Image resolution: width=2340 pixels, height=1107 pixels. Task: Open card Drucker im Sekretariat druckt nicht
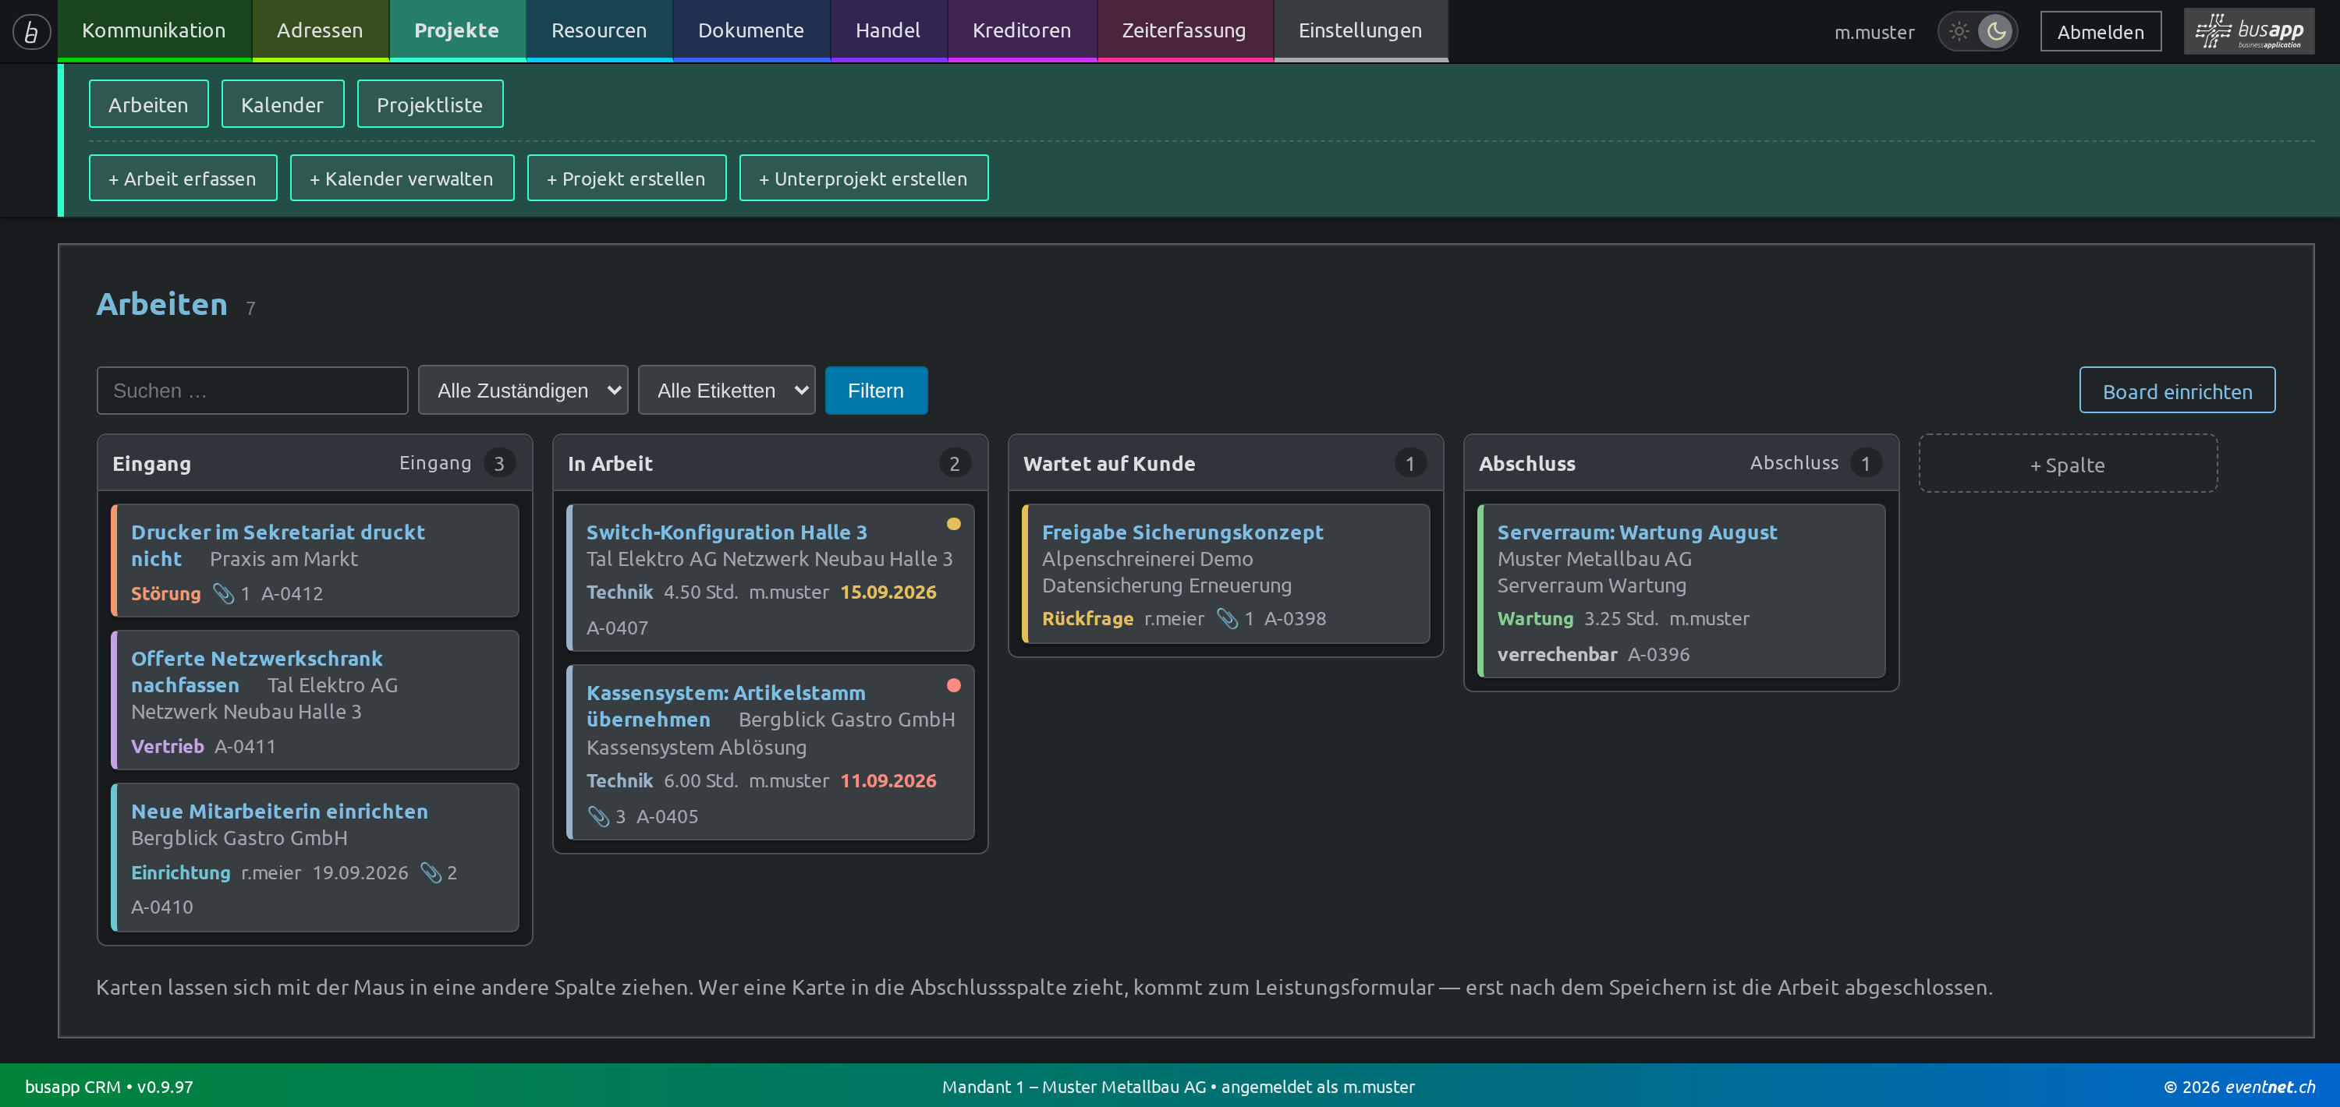click(x=314, y=561)
